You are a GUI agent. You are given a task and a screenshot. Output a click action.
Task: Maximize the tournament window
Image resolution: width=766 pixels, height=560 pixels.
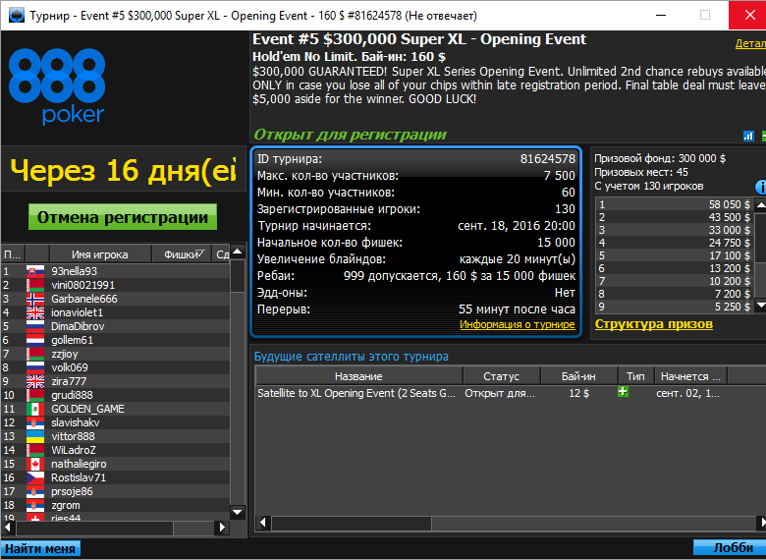pos(705,15)
